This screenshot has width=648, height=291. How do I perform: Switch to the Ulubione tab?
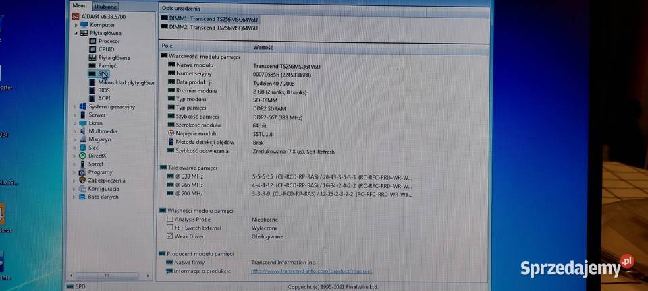coord(105,7)
